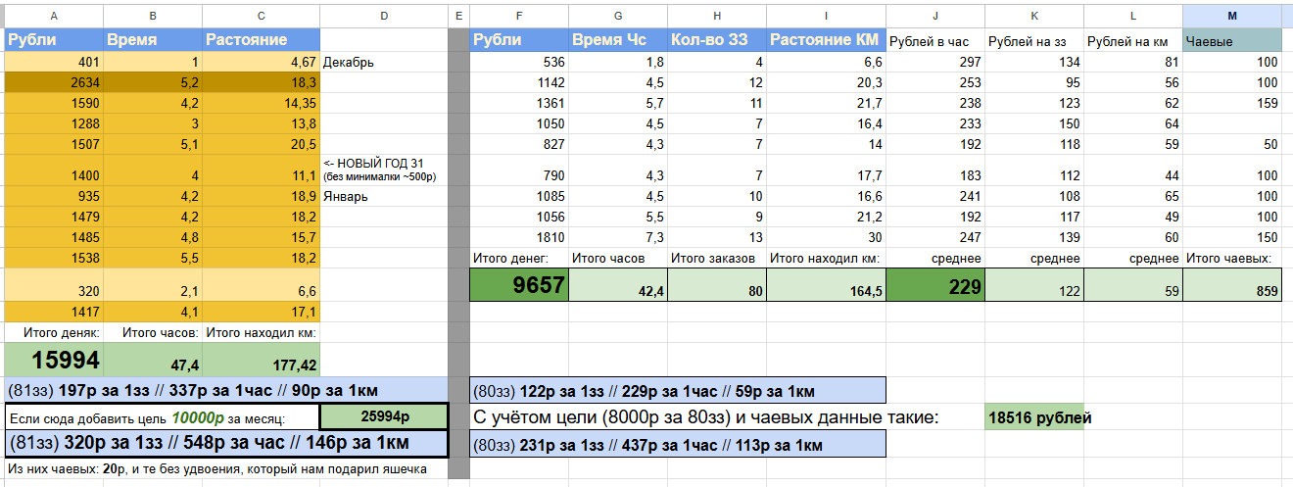1293x487 pixels.
Task: Select the green total cell 9657
Action: point(519,285)
